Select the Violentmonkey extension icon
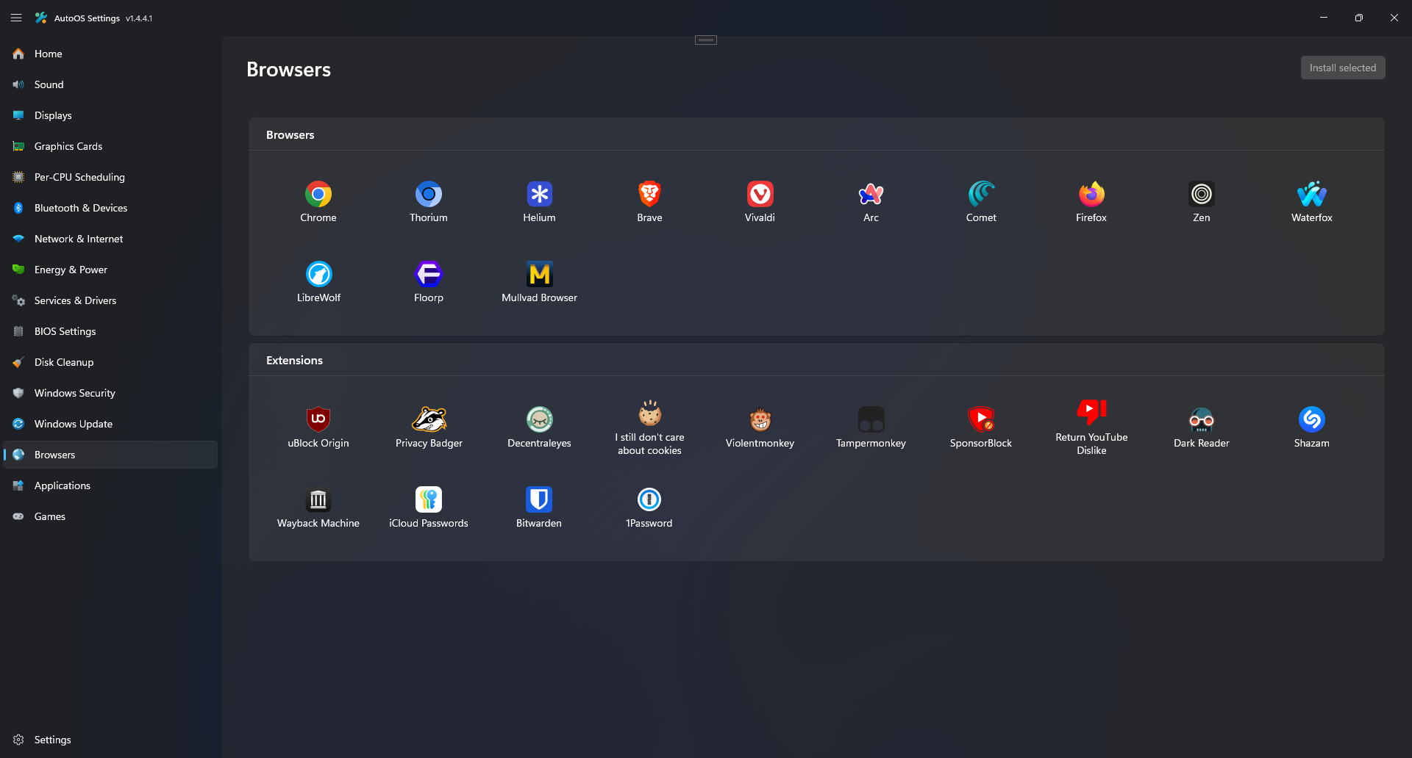This screenshot has height=758, width=1412. pos(760,419)
